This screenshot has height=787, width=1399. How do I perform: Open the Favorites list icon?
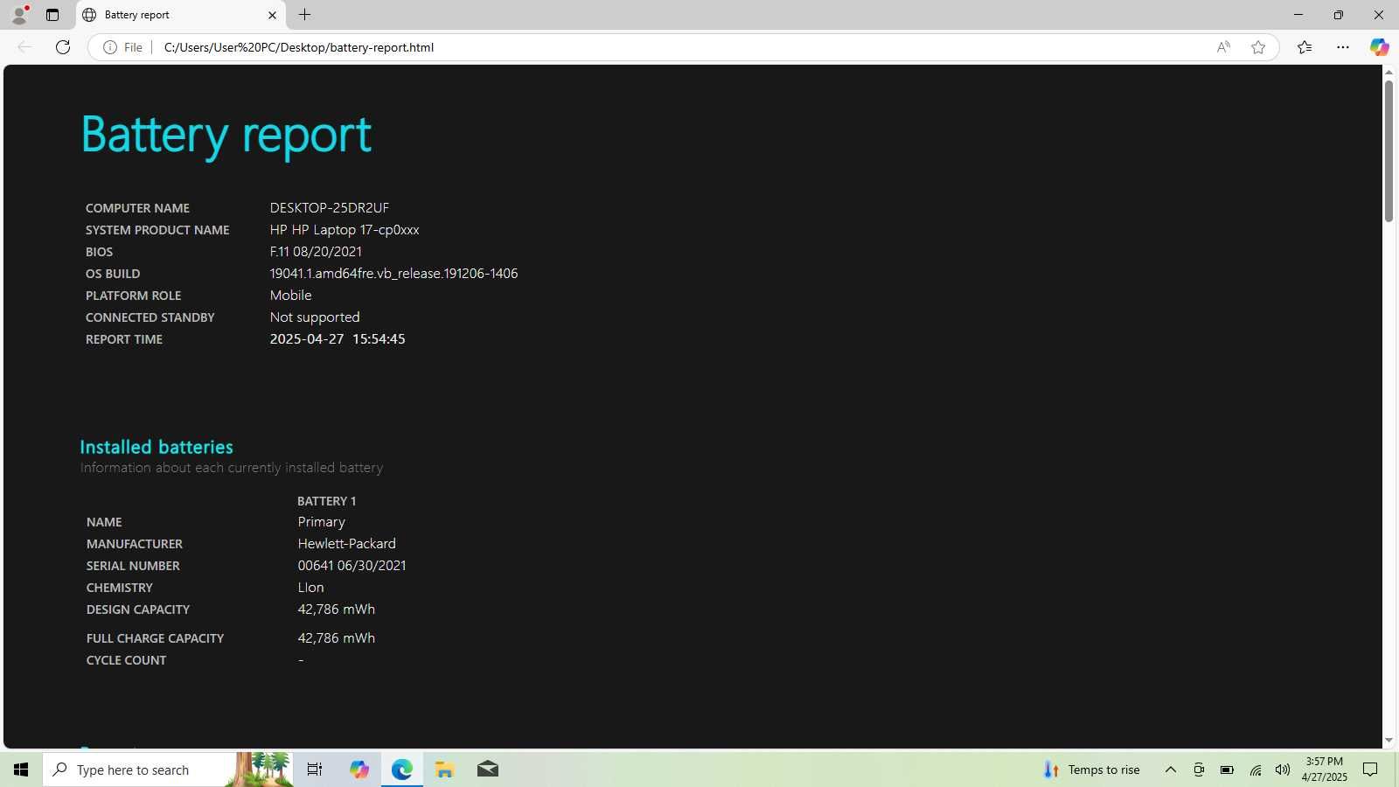click(x=1305, y=47)
